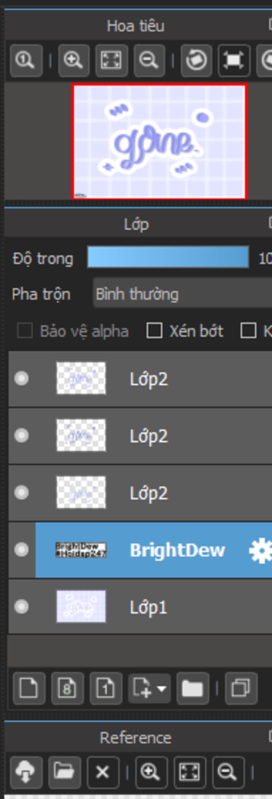The image size is (272, 799).
Task: Toggle the Bảo vệ alpha checkbox
Action: tap(25, 330)
